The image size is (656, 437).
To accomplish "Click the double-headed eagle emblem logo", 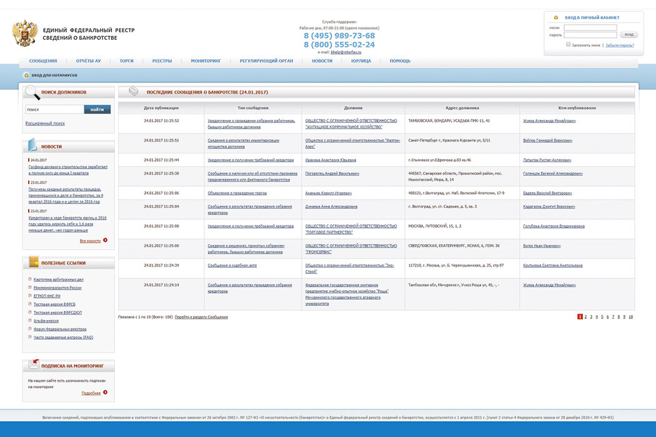I will click(25, 33).
